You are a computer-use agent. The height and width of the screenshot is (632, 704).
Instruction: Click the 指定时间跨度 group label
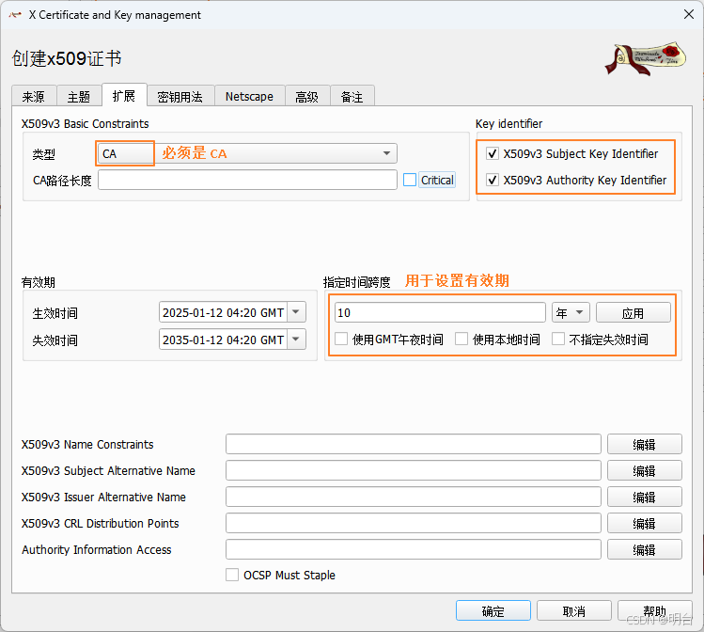coord(357,282)
